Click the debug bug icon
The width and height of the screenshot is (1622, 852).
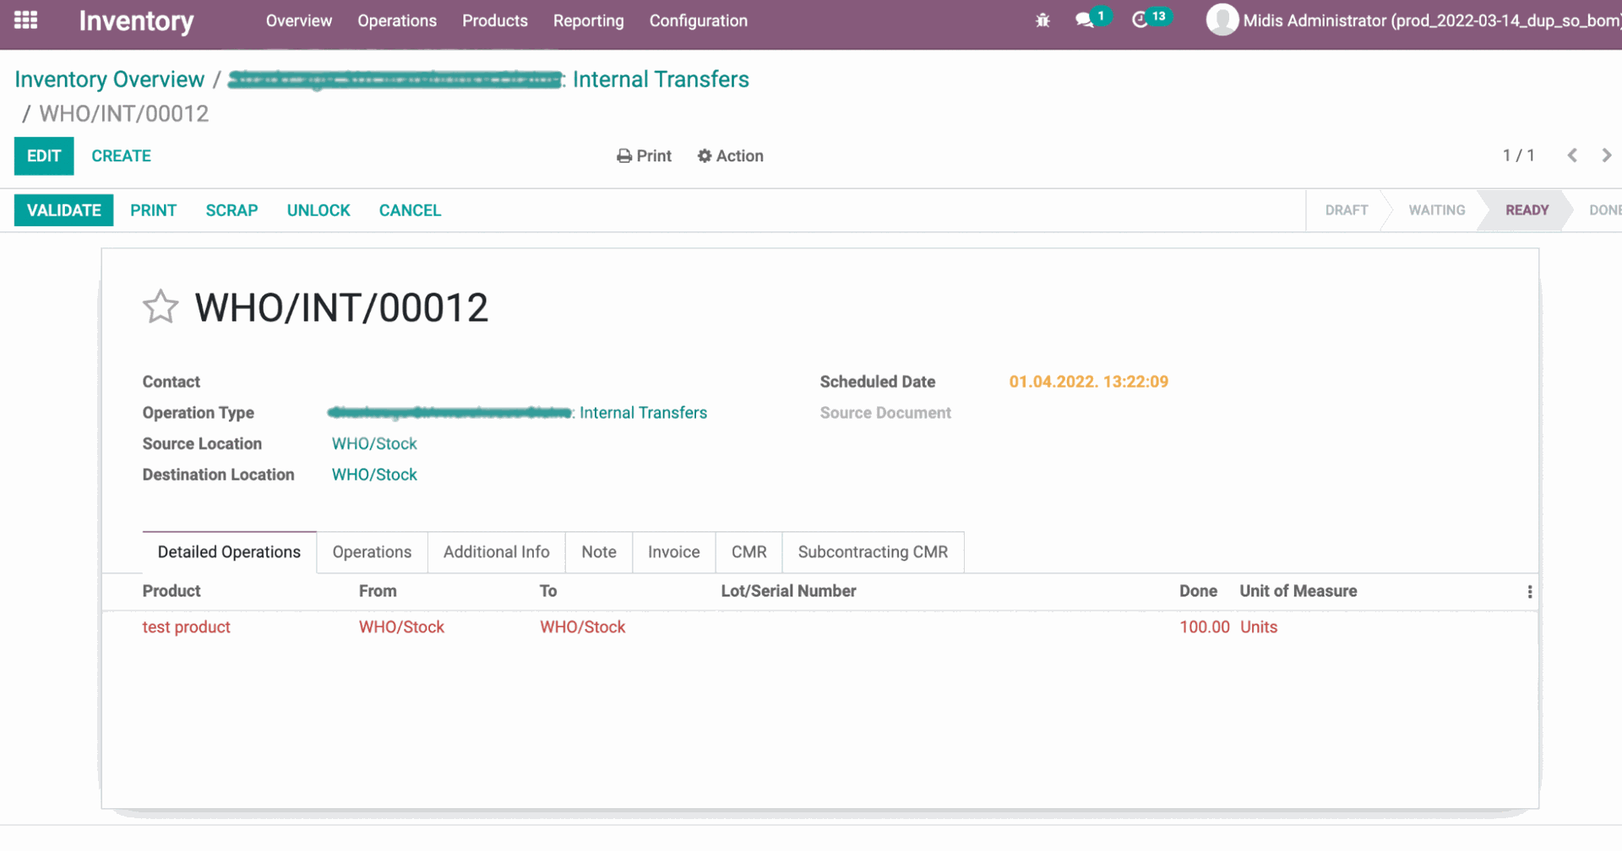pos(1042,20)
